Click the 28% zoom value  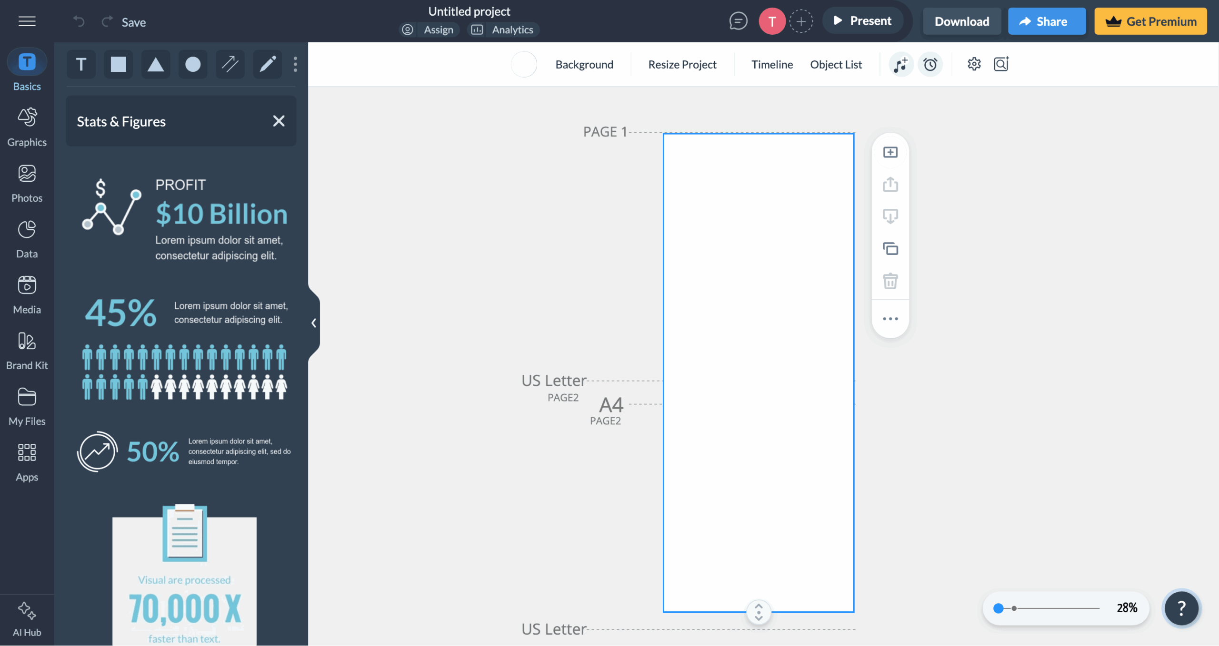1127,608
